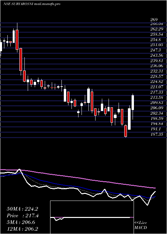Select the 236.06 price level label
The width and height of the screenshot is (167, 234).
point(156,66)
